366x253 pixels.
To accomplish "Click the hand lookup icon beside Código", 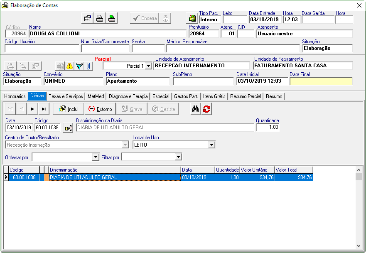I will [68, 128].
